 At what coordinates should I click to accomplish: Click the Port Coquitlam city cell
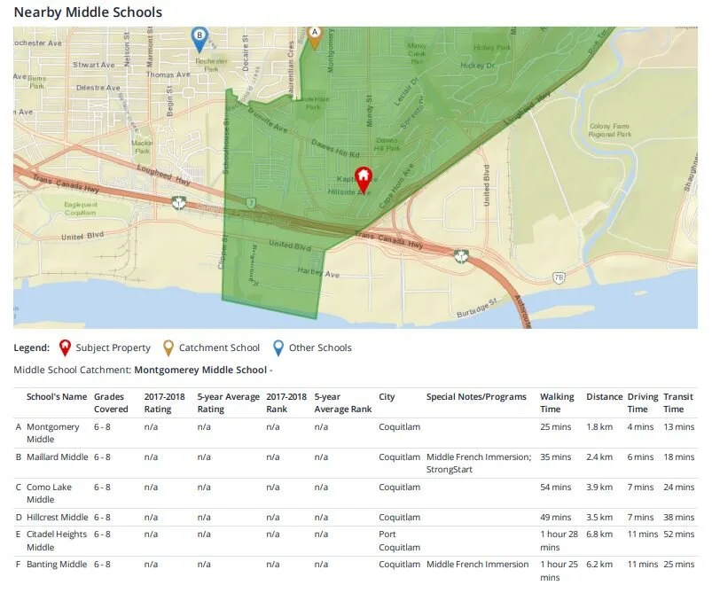(x=400, y=541)
